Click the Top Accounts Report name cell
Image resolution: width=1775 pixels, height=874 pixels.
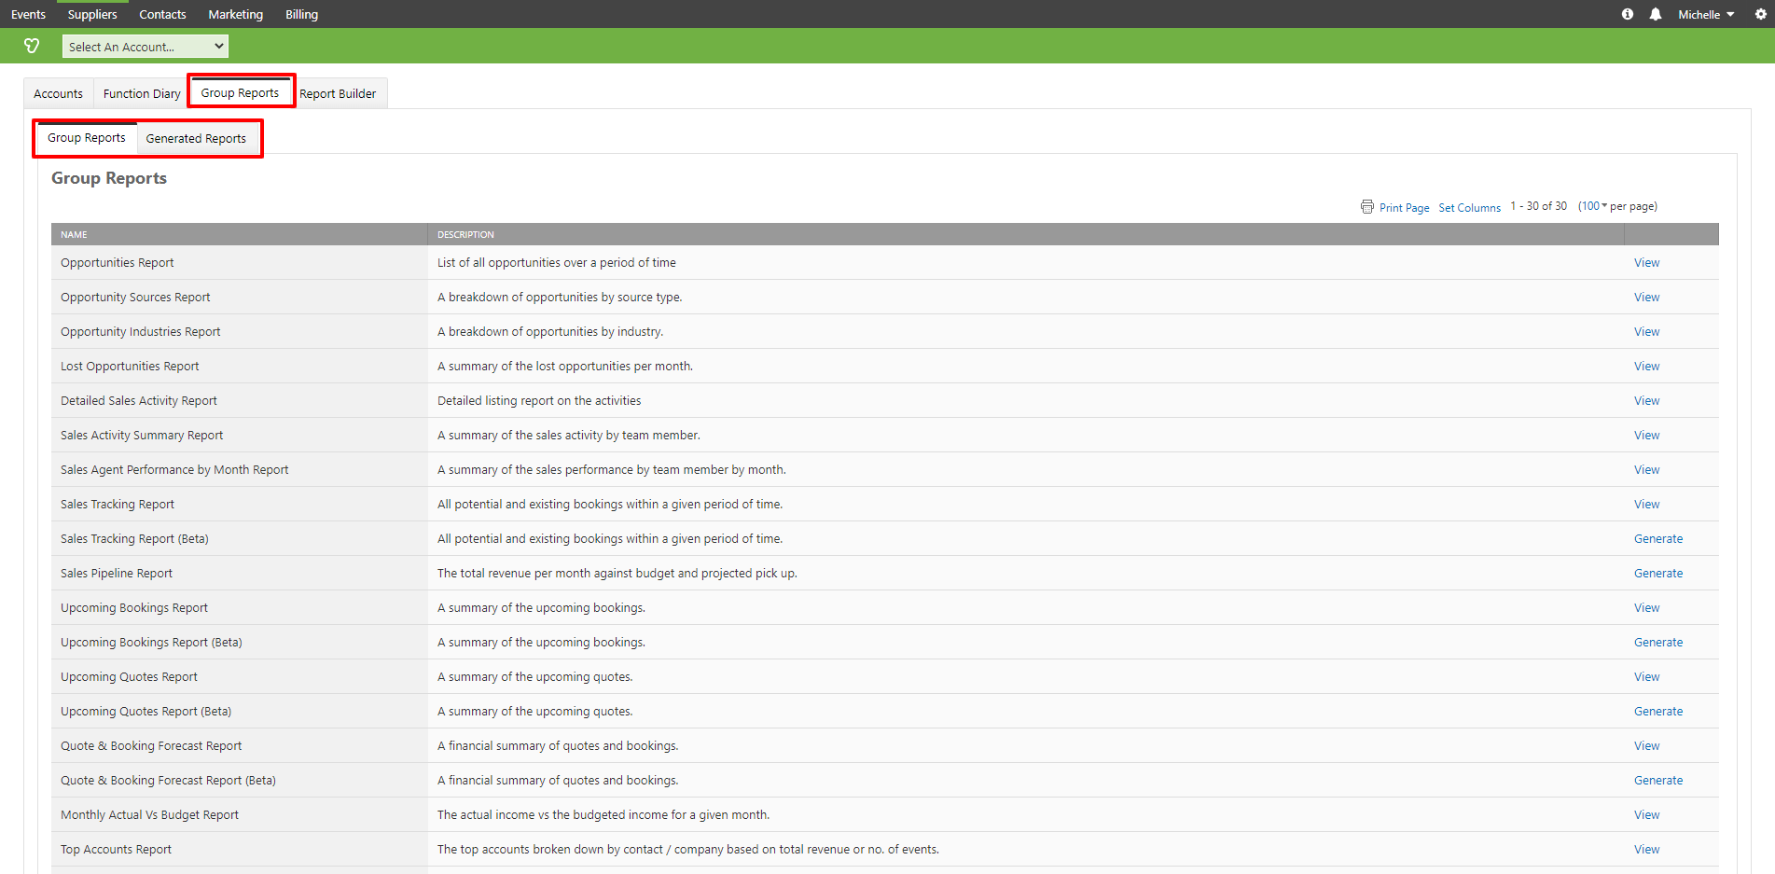239,850
